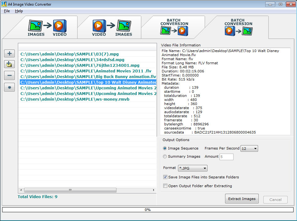This screenshot has height=221, width=297.
Task: Select the Big Buck Bunny animation.flv file
Action: coord(88,76)
